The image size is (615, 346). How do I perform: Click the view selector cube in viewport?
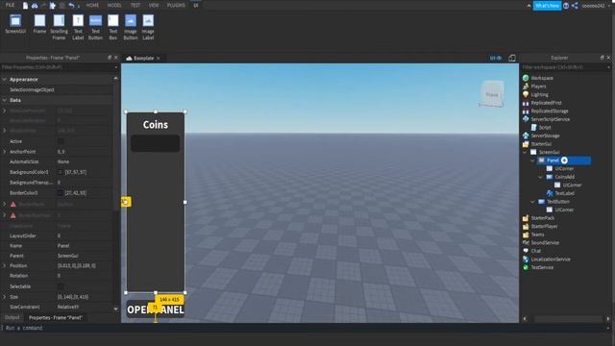[x=492, y=94]
